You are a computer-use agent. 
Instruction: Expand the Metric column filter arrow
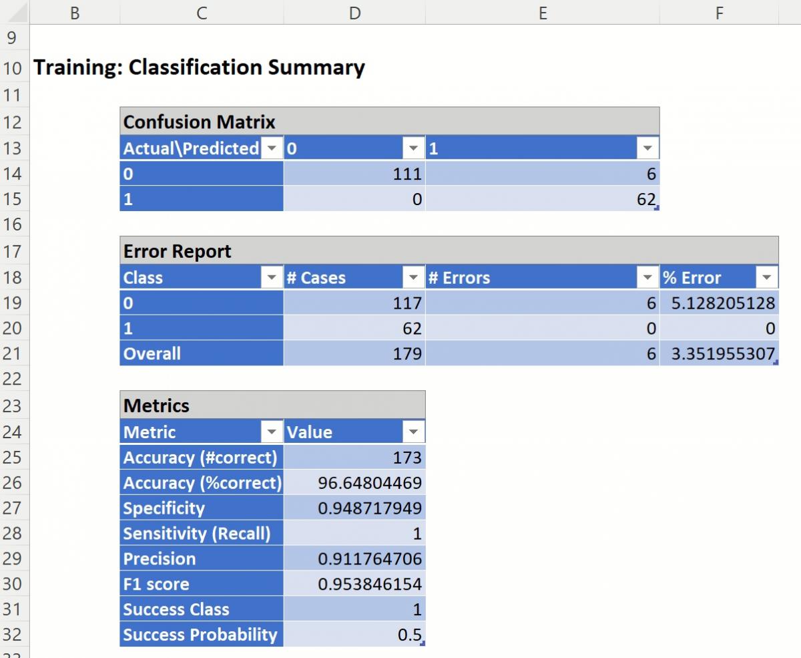click(x=271, y=432)
